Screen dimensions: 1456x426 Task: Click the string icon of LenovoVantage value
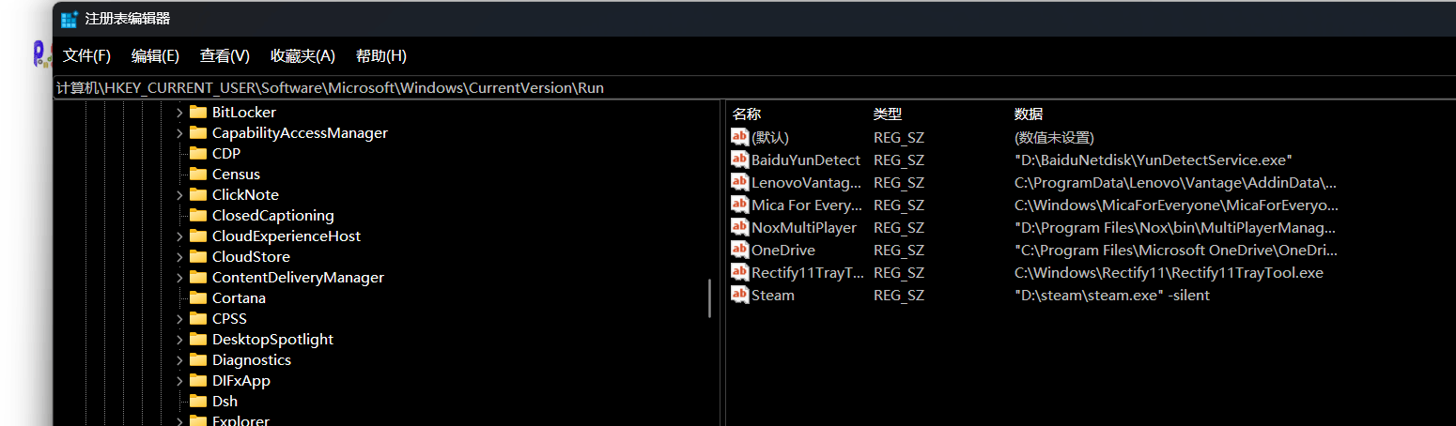(x=740, y=182)
